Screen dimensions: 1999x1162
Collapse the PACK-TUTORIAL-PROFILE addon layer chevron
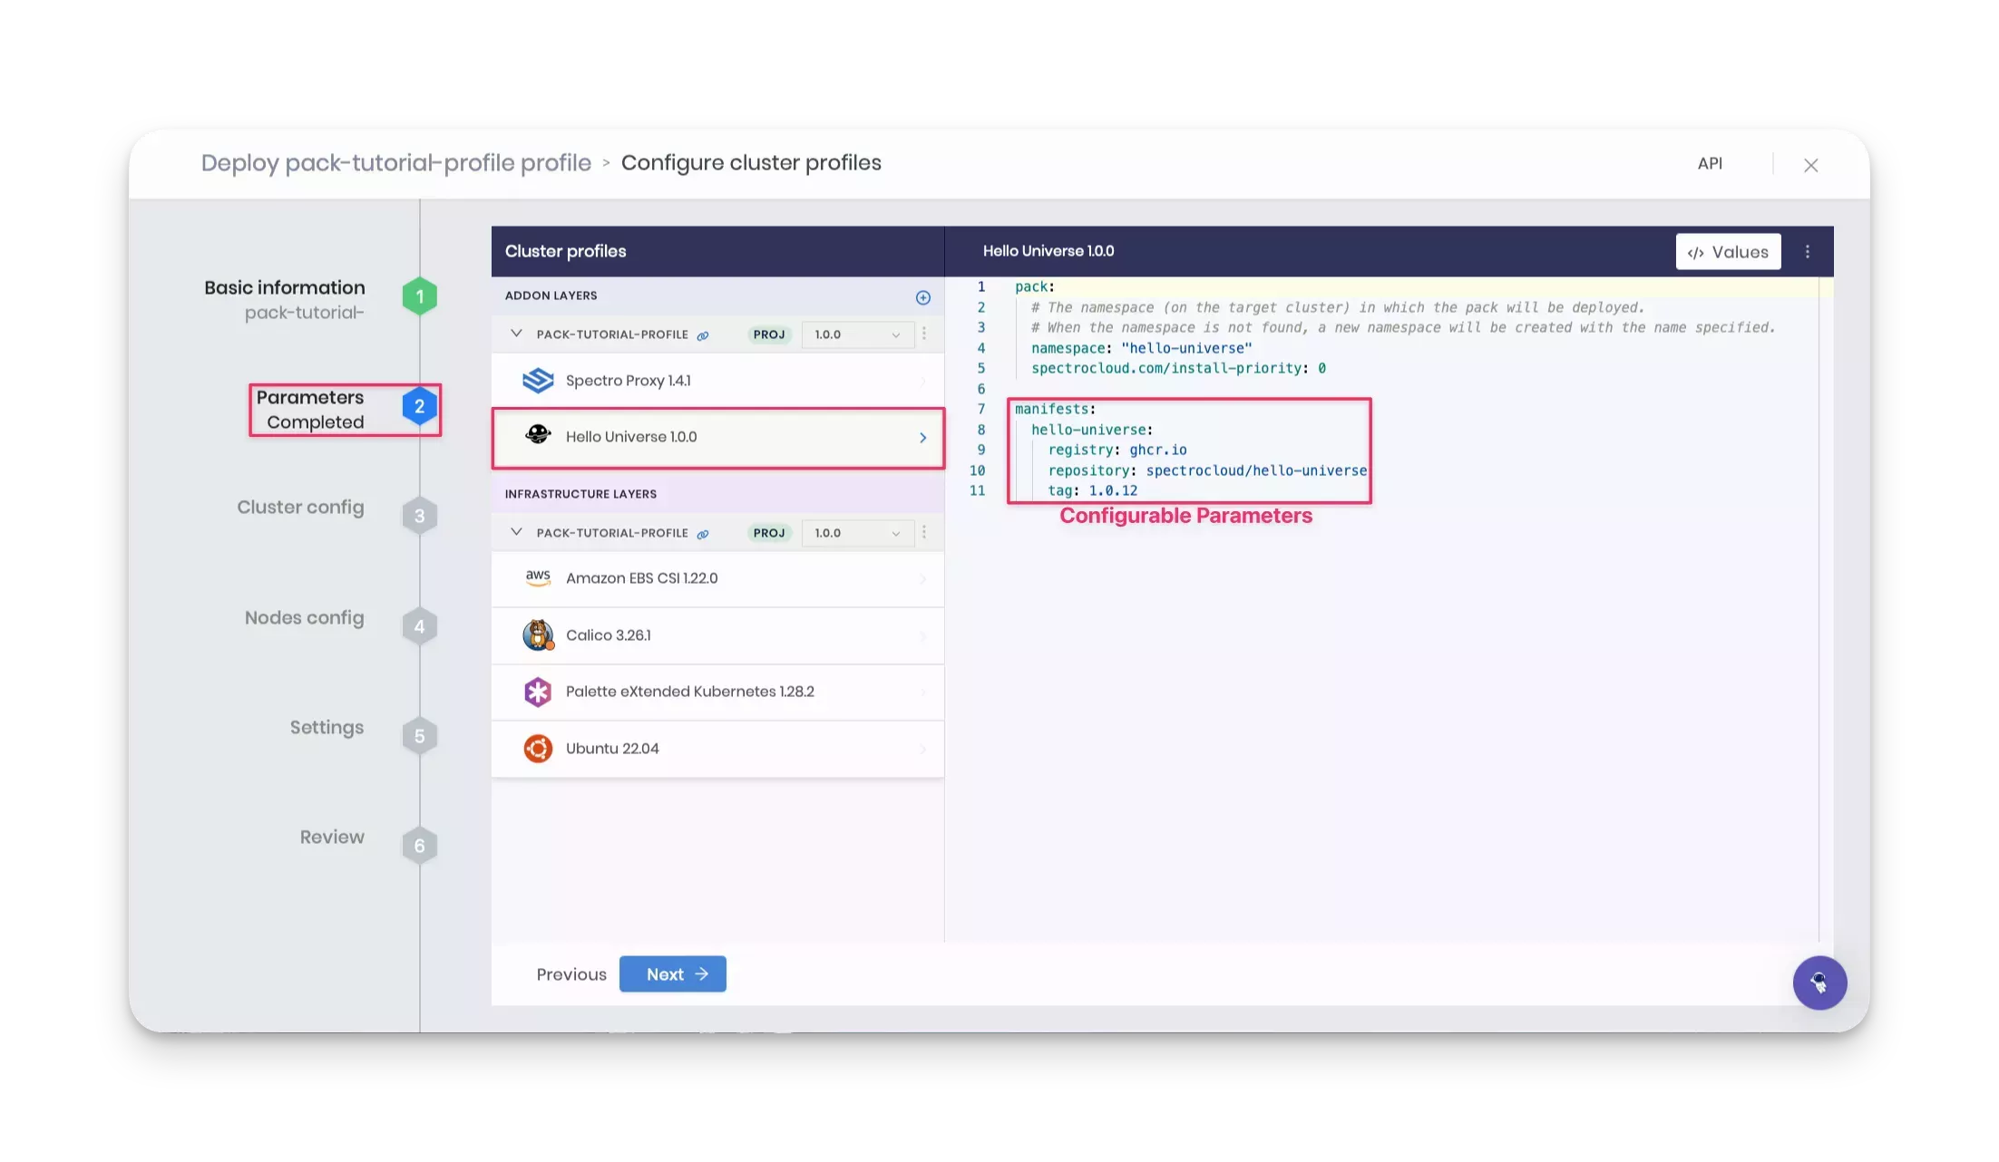point(516,333)
